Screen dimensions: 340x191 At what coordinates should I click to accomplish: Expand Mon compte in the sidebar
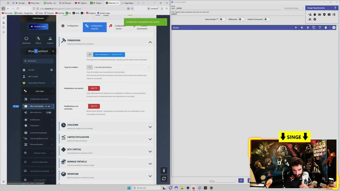click(x=39, y=76)
